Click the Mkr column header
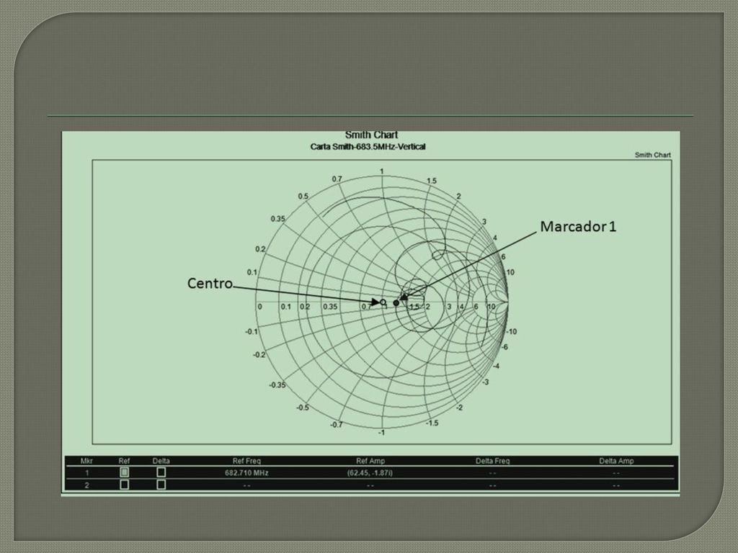The width and height of the screenshot is (738, 553). point(86,461)
